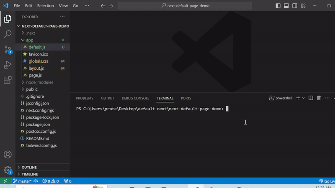
Task: Open the Selection menu
Action: (45, 6)
